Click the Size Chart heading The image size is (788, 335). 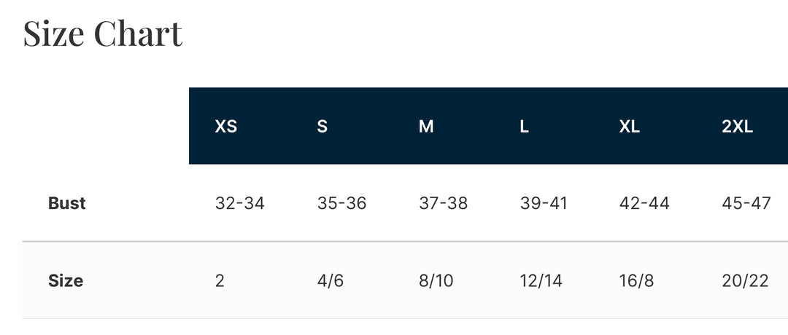(103, 33)
